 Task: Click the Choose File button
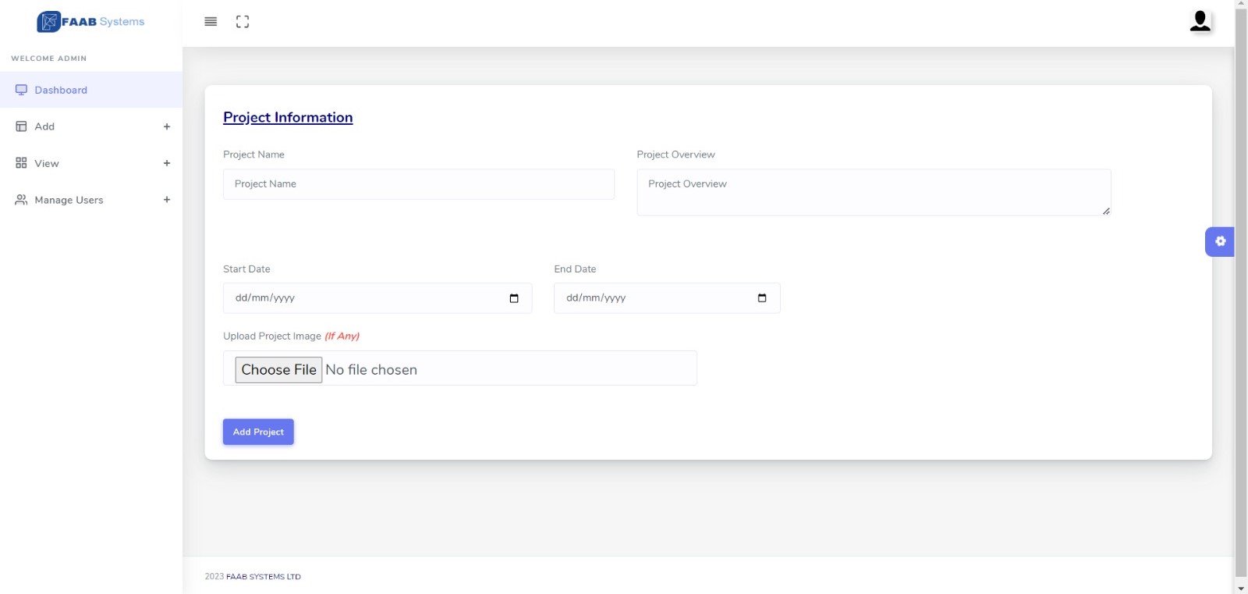pos(278,370)
